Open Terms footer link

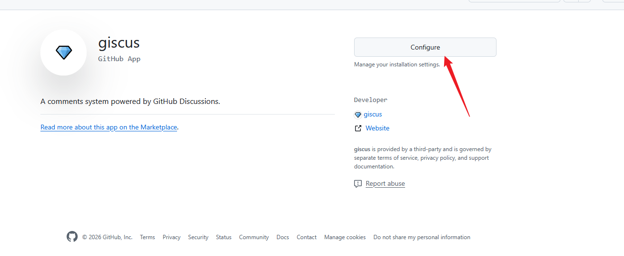[x=147, y=237]
